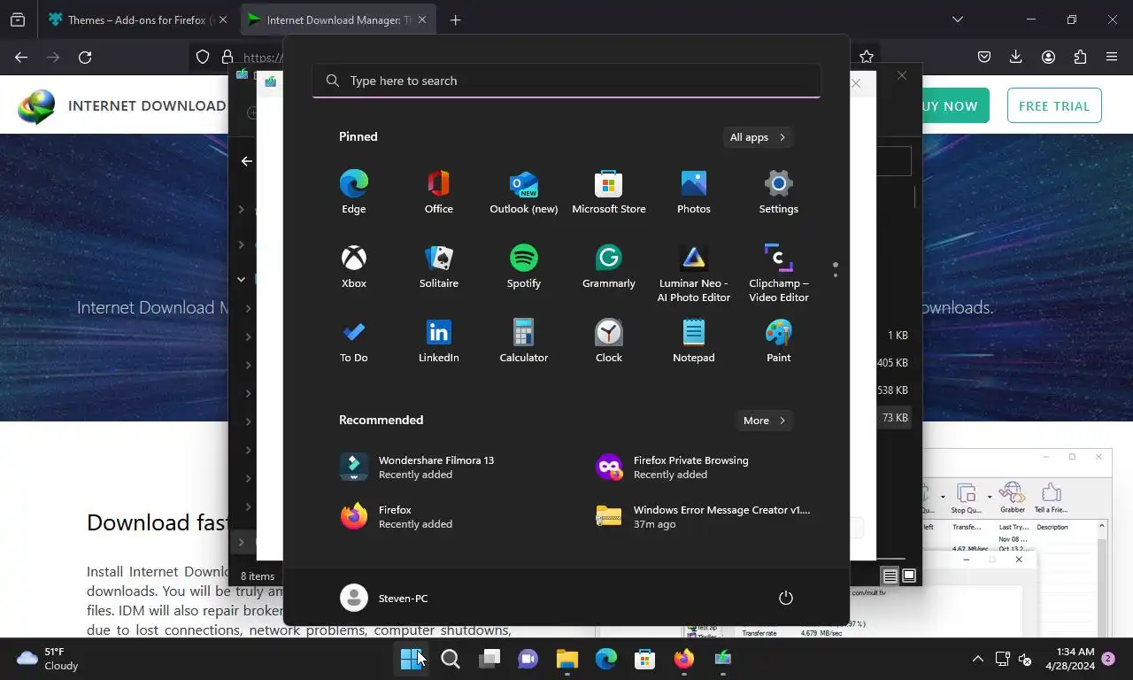The image size is (1133, 680).
Task: Click the power button in Start menu
Action: pyautogui.click(x=785, y=598)
